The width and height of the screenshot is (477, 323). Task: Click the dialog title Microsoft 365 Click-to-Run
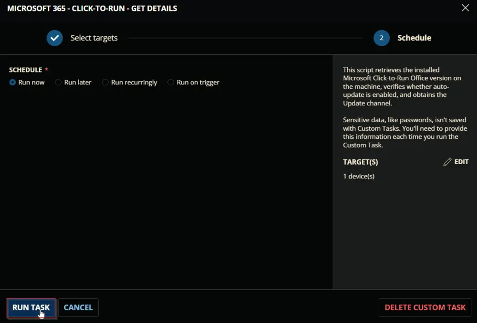92,8
